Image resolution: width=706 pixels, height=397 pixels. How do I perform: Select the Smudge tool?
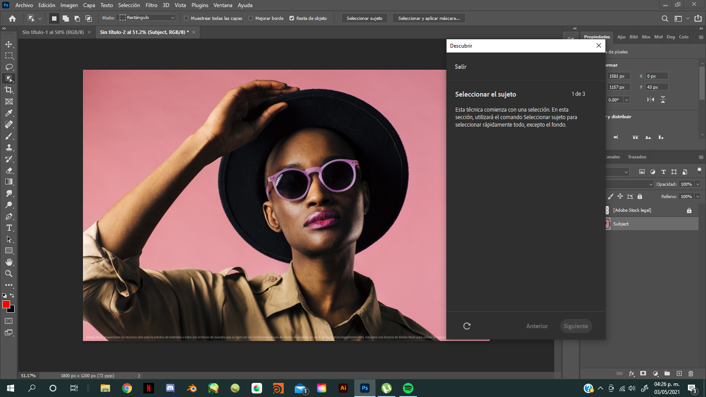[9, 193]
